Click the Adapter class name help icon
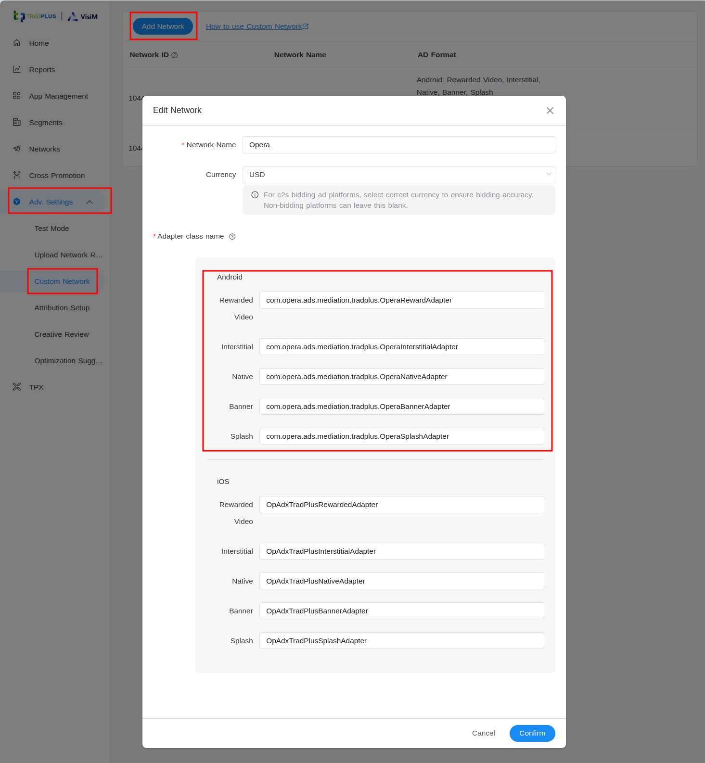Viewport: 705px width, 763px height. [232, 237]
